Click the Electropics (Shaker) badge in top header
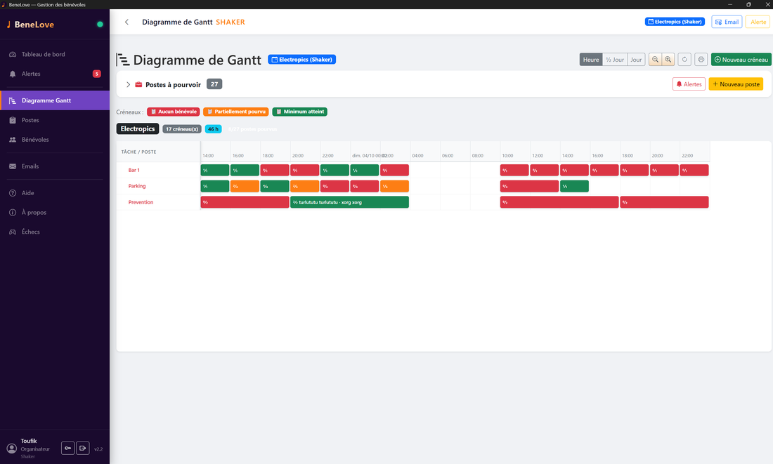 pos(675,22)
